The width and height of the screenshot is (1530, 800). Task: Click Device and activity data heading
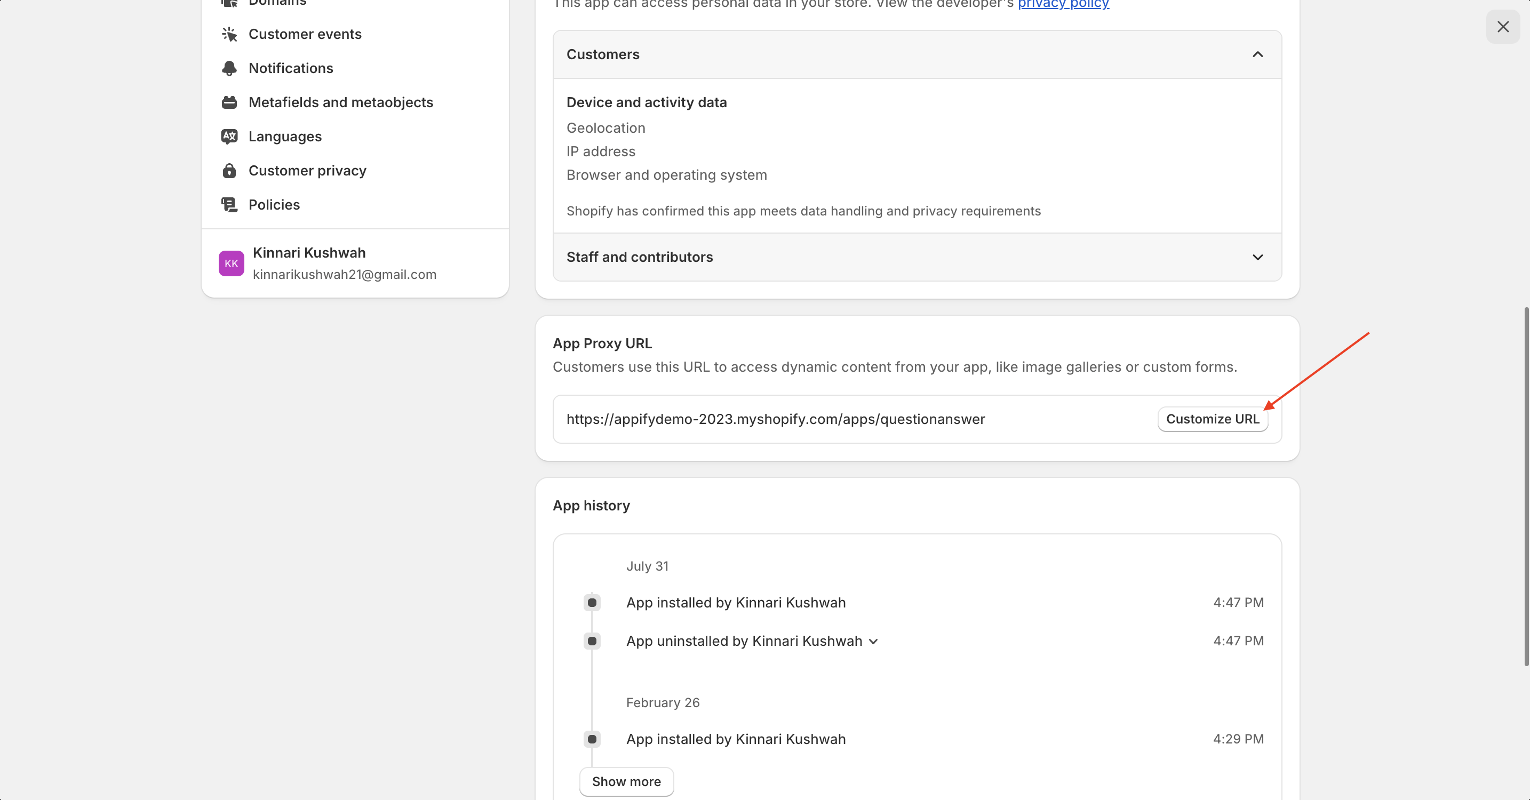[x=646, y=103]
